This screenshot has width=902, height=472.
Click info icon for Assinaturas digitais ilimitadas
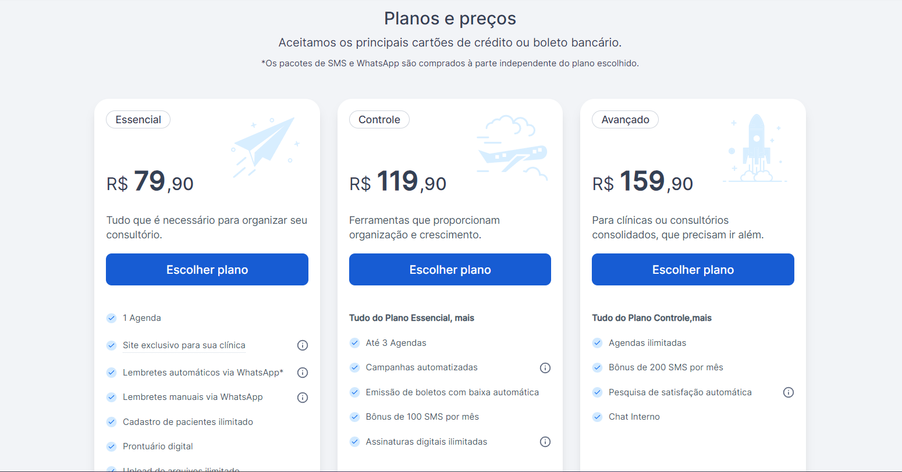coord(545,442)
